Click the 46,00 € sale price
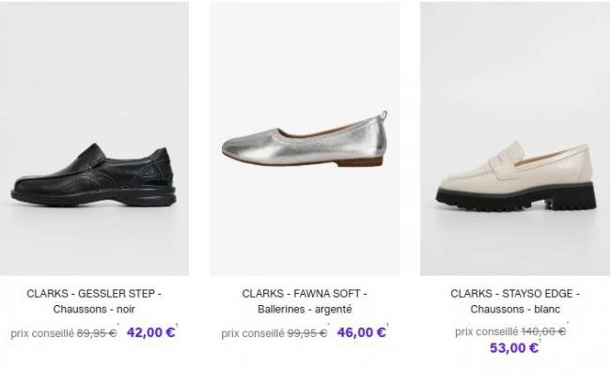 [360, 332]
